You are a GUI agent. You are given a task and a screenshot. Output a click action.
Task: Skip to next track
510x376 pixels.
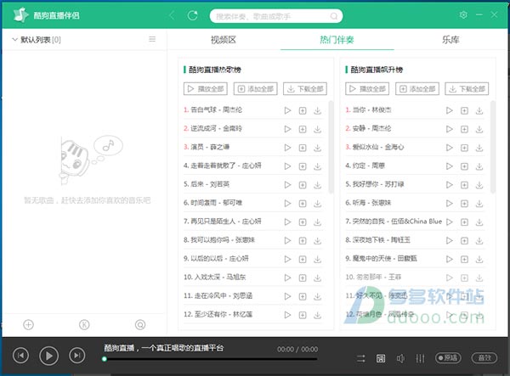tap(77, 356)
